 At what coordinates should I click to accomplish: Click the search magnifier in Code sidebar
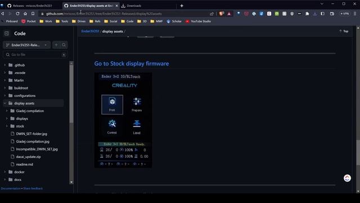point(64,45)
